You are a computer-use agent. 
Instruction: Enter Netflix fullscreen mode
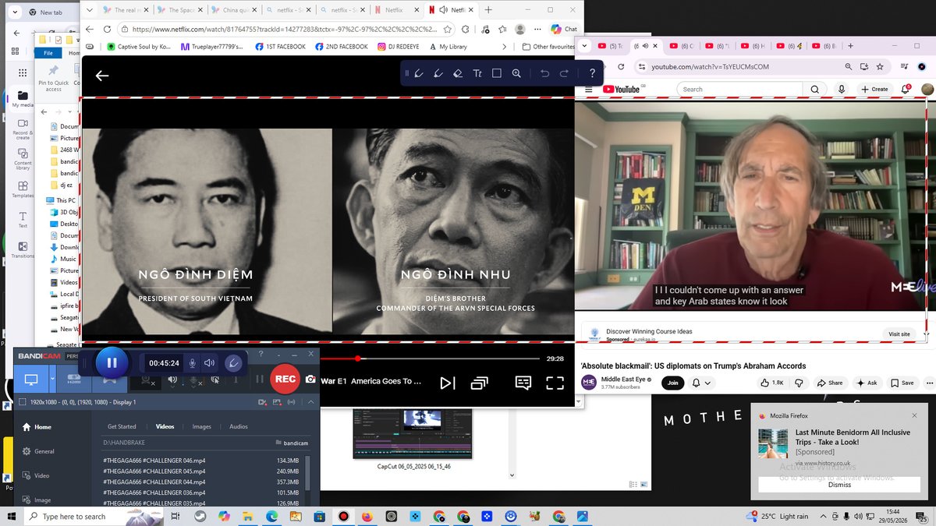point(555,383)
